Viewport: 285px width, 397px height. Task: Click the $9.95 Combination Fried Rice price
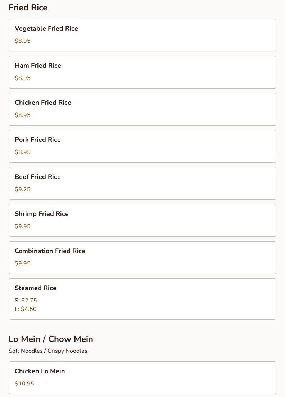coord(23,263)
